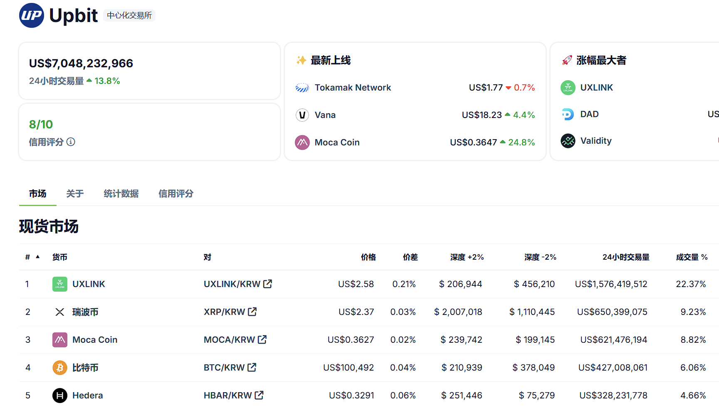Select the Hedera coin icon
719x408 pixels.
(x=59, y=395)
